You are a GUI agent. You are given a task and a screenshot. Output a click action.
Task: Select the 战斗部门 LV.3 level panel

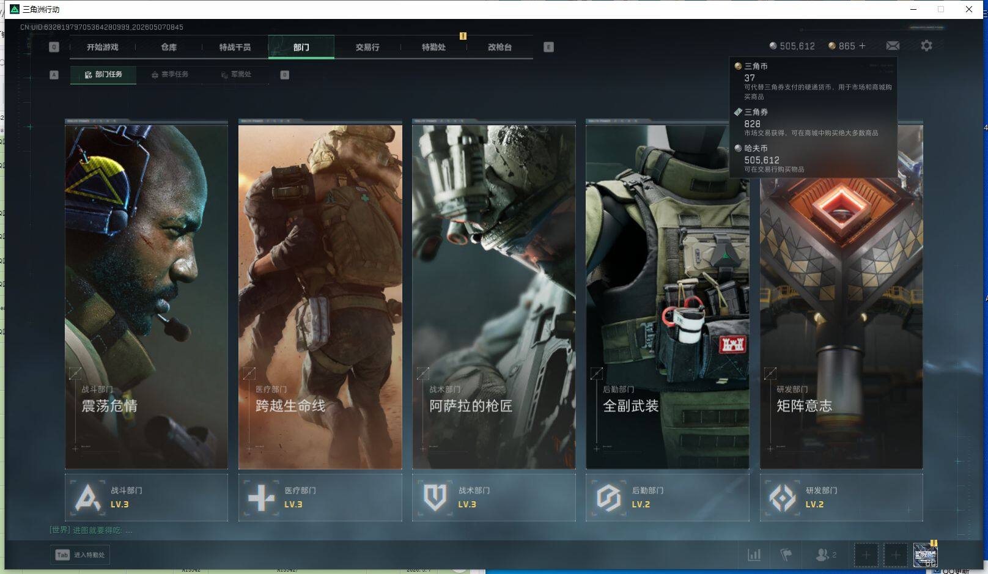coord(146,498)
